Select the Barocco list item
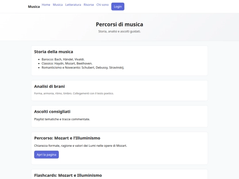Image resolution: width=239 pixels, height=179 pixels. coord(63,59)
